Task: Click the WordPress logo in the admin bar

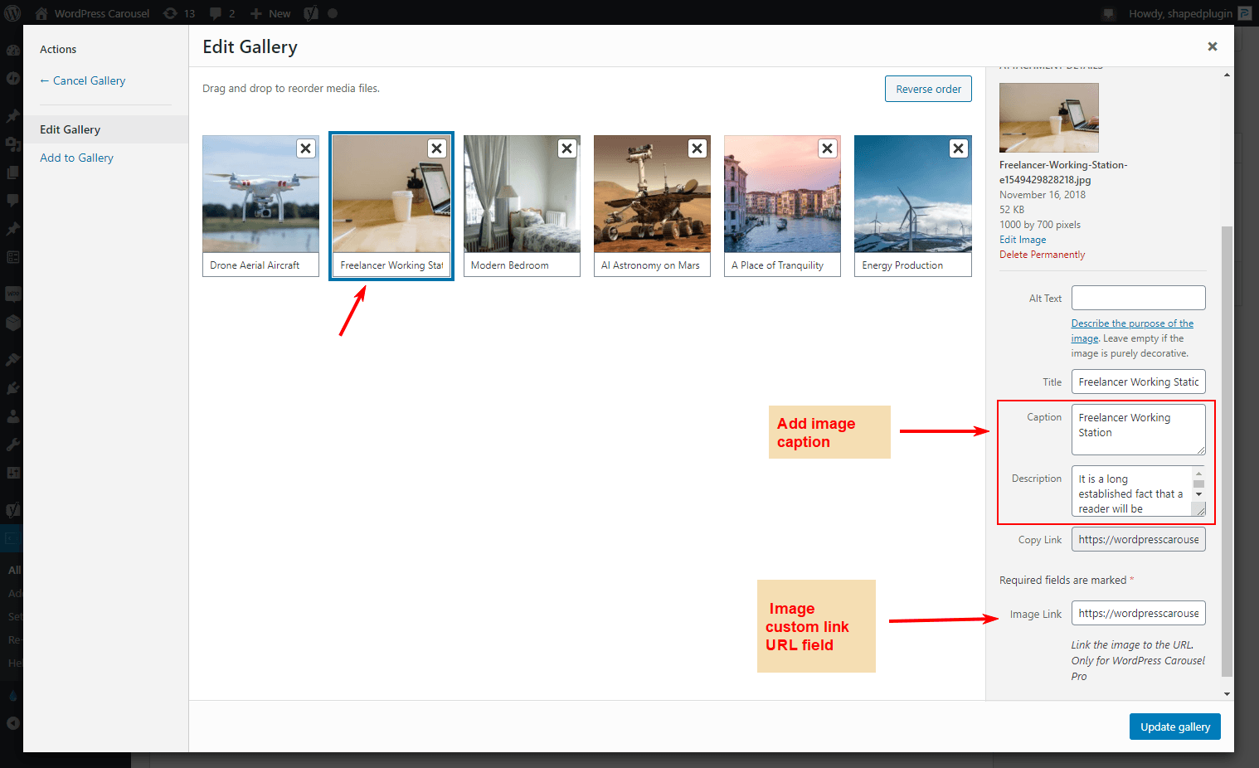Action: pos(12,12)
